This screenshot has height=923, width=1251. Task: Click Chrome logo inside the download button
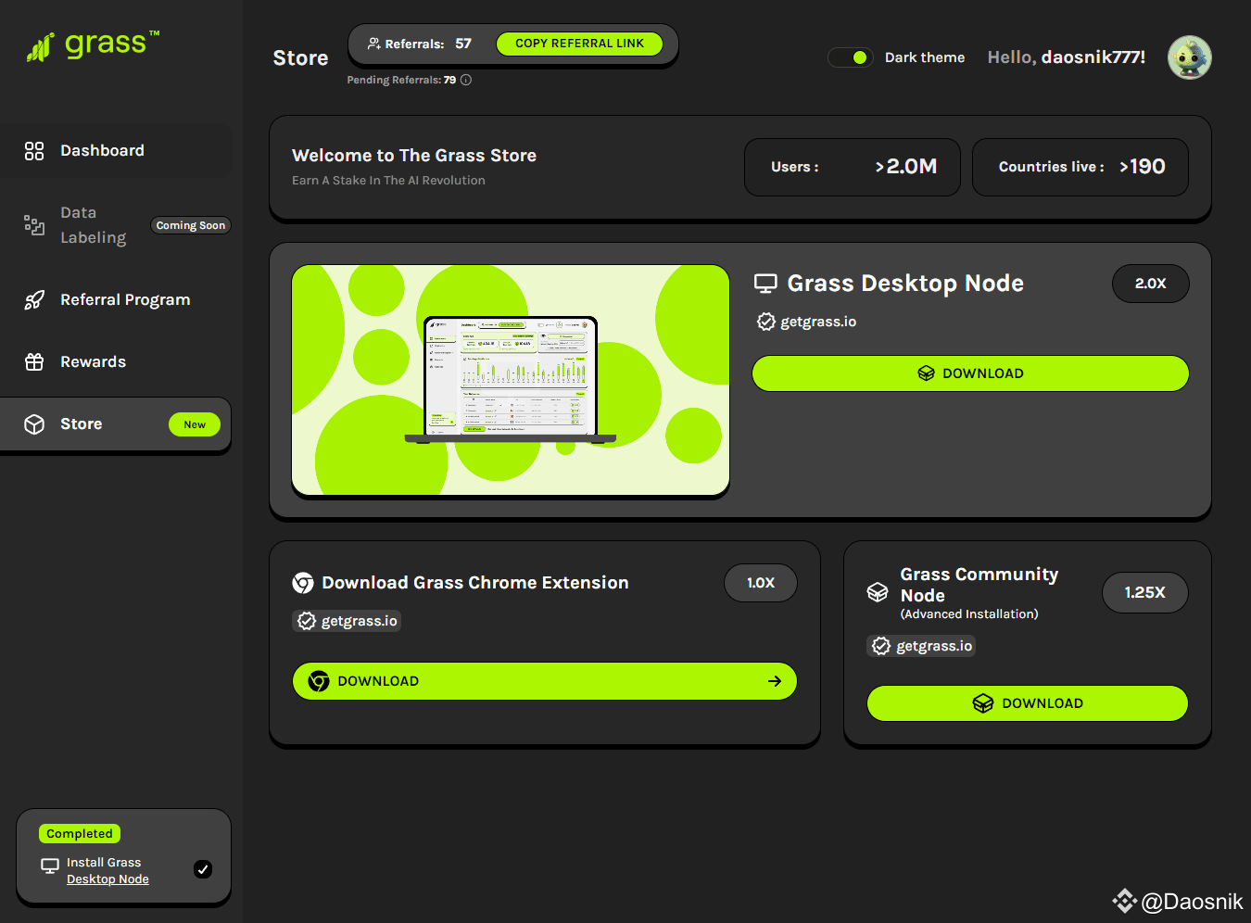point(319,681)
